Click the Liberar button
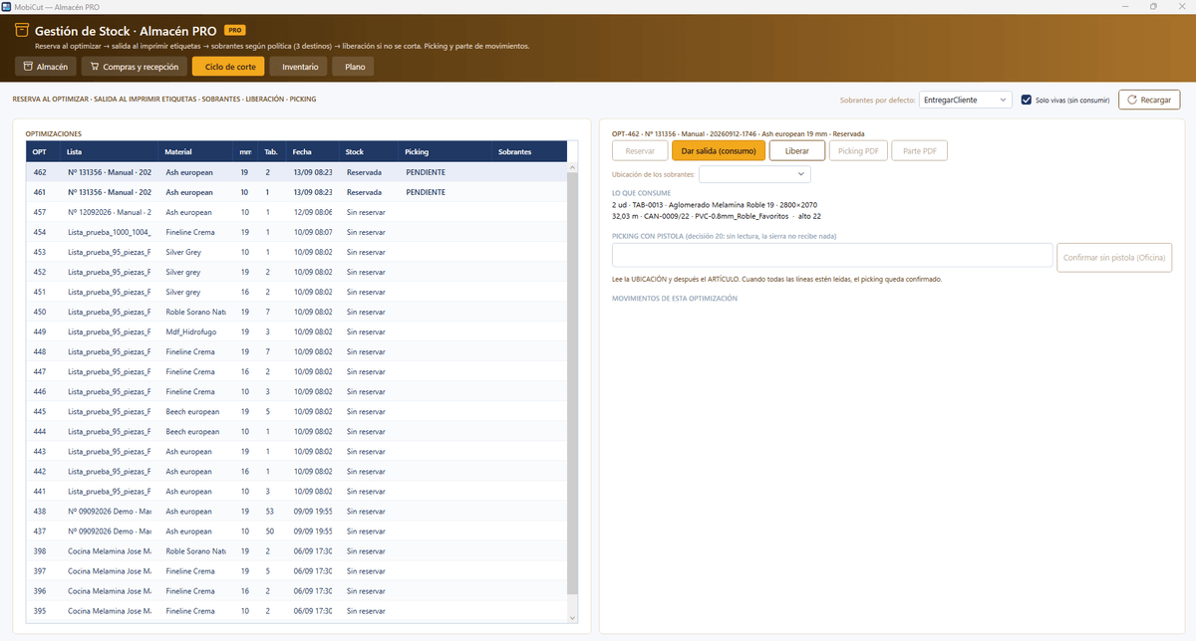Image resolution: width=1196 pixels, height=641 pixels. 796,150
